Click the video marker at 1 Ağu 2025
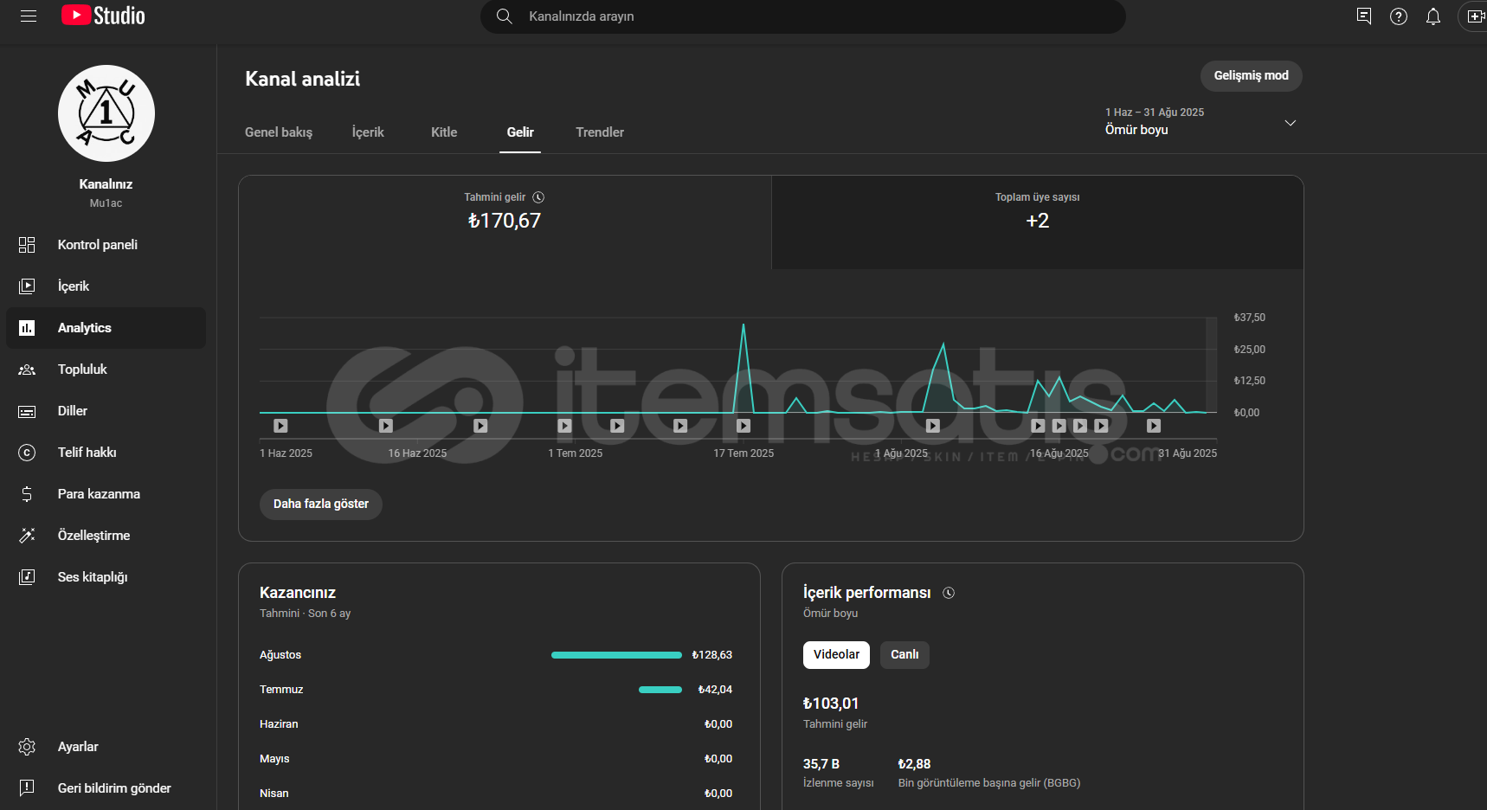The width and height of the screenshot is (1487, 810). tap(933, 426)
